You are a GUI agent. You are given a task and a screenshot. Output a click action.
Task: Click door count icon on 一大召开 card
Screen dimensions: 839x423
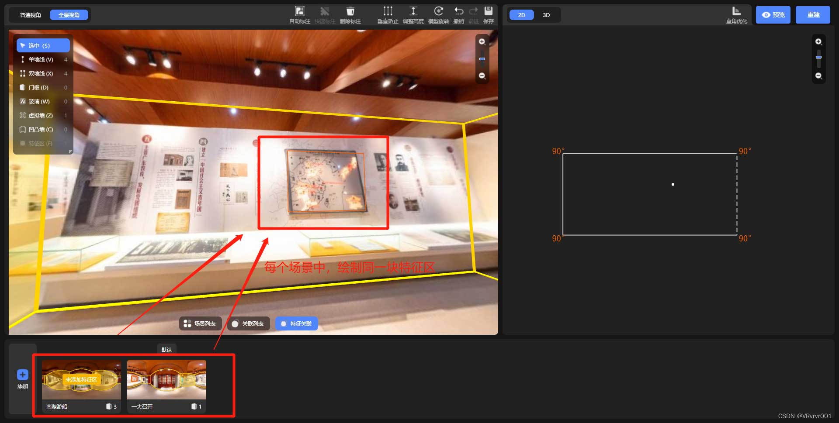pyautogui.click(x=194, y=406)
